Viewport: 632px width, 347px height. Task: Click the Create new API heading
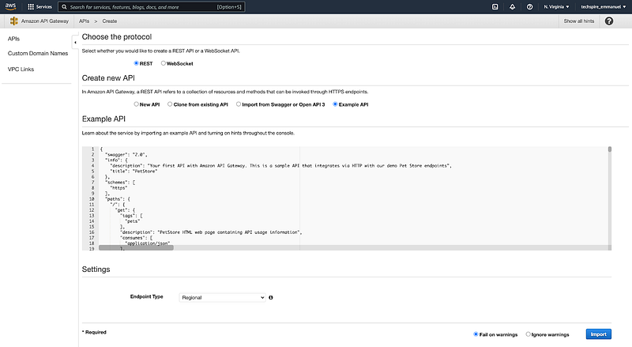click(108, 78)
